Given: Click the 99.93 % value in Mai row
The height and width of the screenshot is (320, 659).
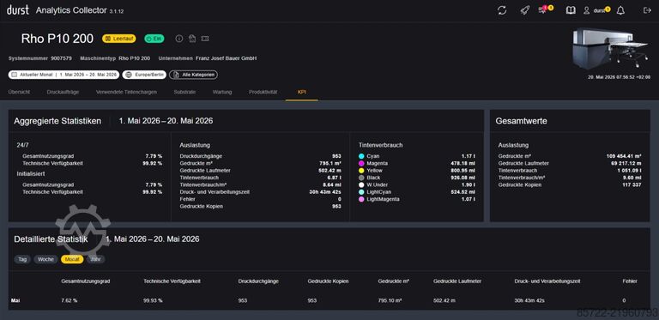Looking at the screenshot, I should pos(153,300).
